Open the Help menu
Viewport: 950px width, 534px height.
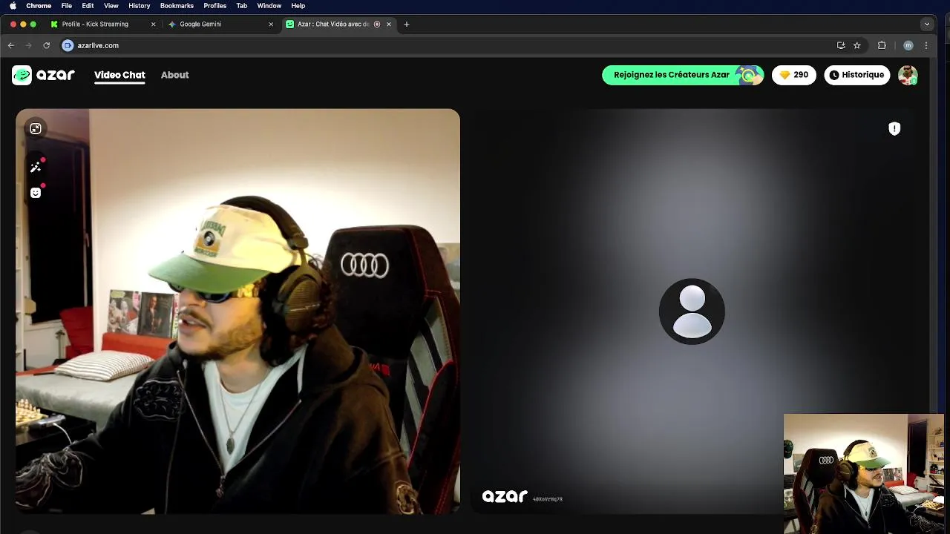point(298,5)
